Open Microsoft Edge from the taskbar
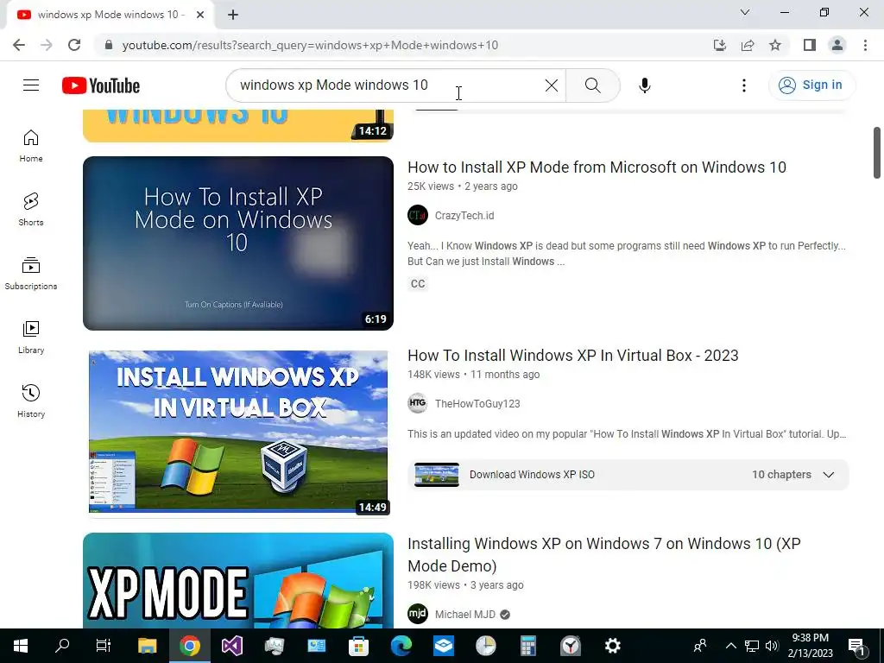The width and height of the screenshot is (884, 663). [401, 646]
